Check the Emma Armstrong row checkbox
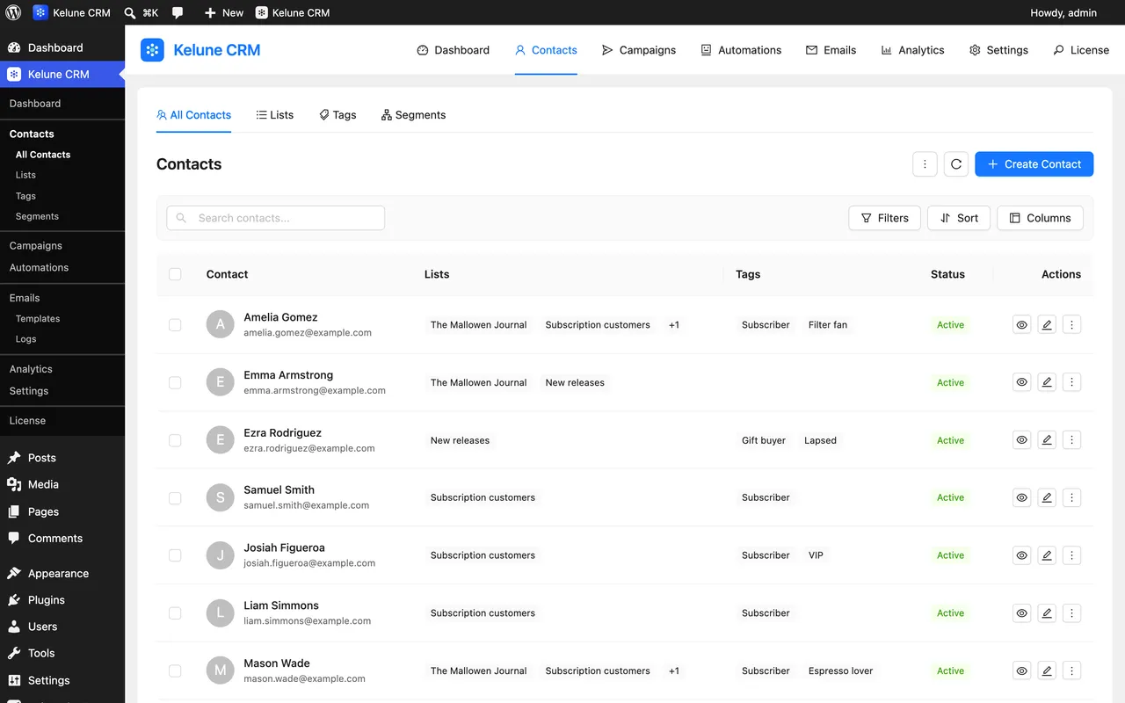 coord(175,382)
